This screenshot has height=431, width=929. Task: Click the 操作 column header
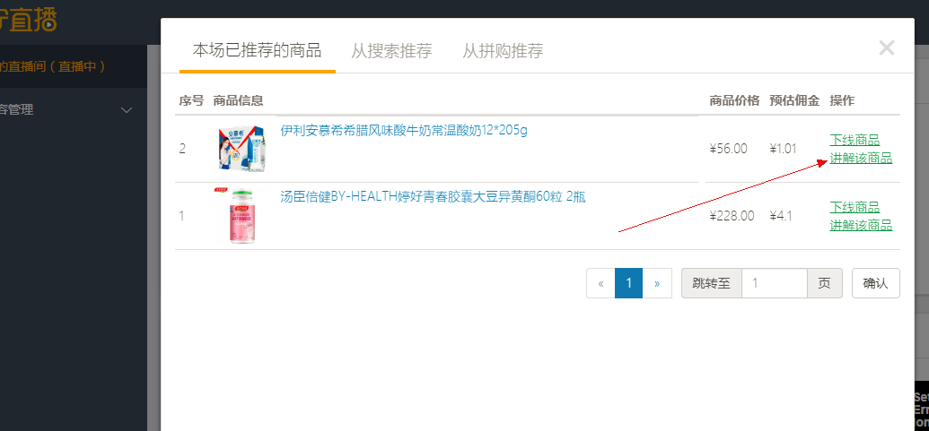(842, 100)
